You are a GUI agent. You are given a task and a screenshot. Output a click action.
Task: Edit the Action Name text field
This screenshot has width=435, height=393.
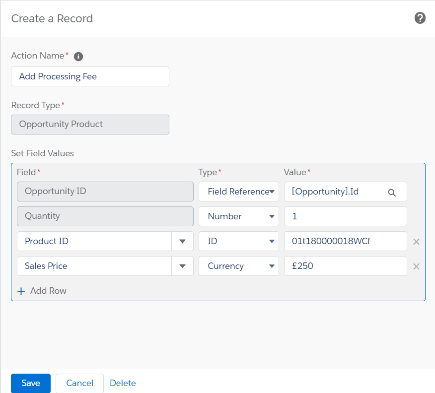[x=90, y=76]
